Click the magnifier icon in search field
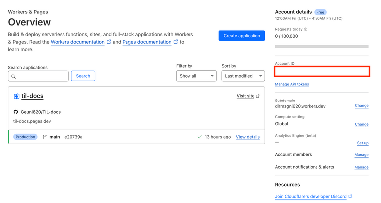The height and width of the screenshot is (203, 381). (x=13, y=76)
